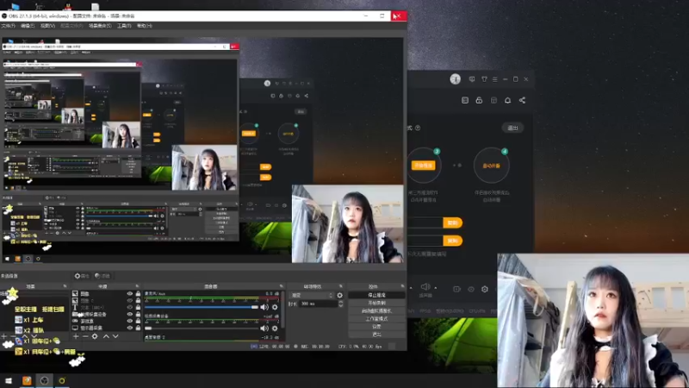Open source properties via gear button above docks
689x388 pixels.
click(x=82, y=276)
